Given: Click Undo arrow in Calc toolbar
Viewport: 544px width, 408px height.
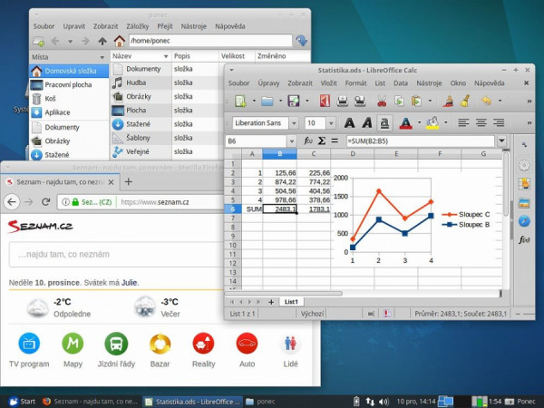Looking at the screenshot, I should [486, 101].
